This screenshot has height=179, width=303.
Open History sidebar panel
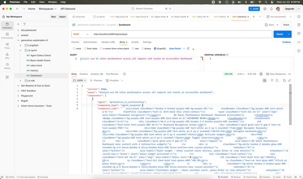pos(7,66)
